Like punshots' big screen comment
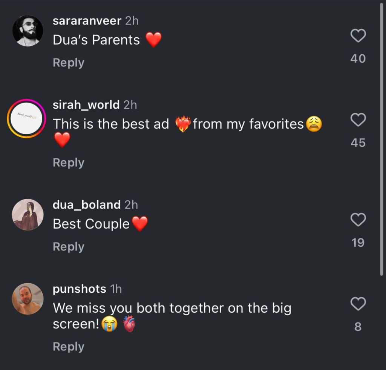The height and width of the screenshot is (370, 386). click(358, 304)
